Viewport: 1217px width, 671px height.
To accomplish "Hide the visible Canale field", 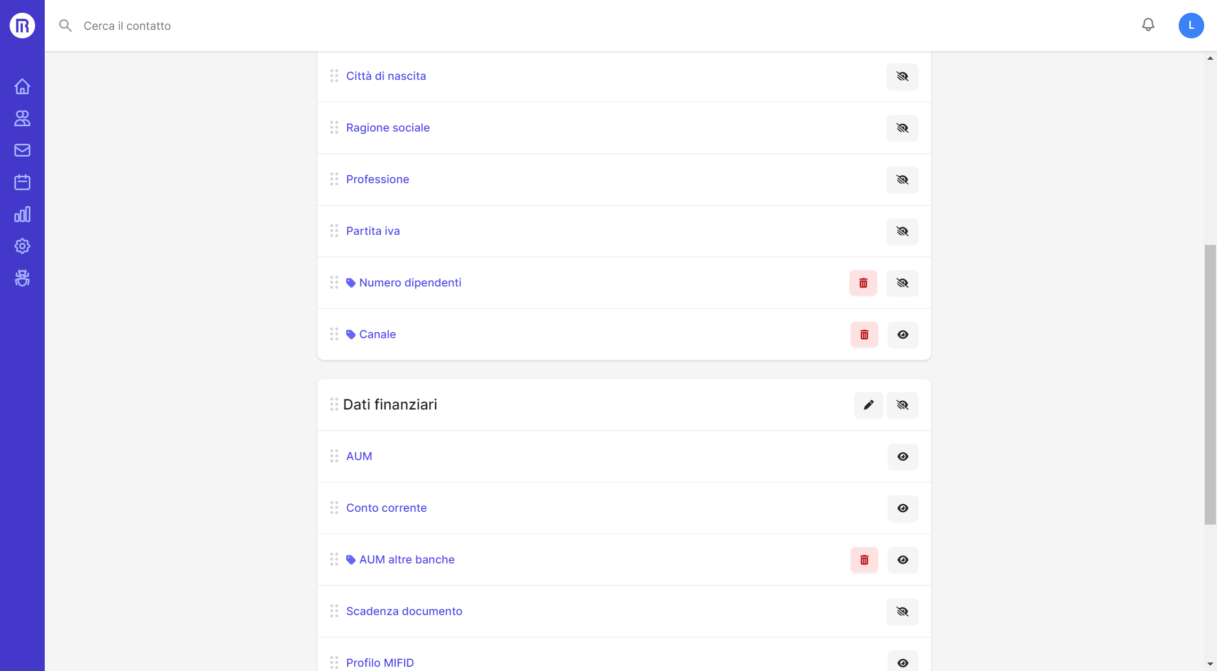I will pyautogui.click(x=903, y=334).
